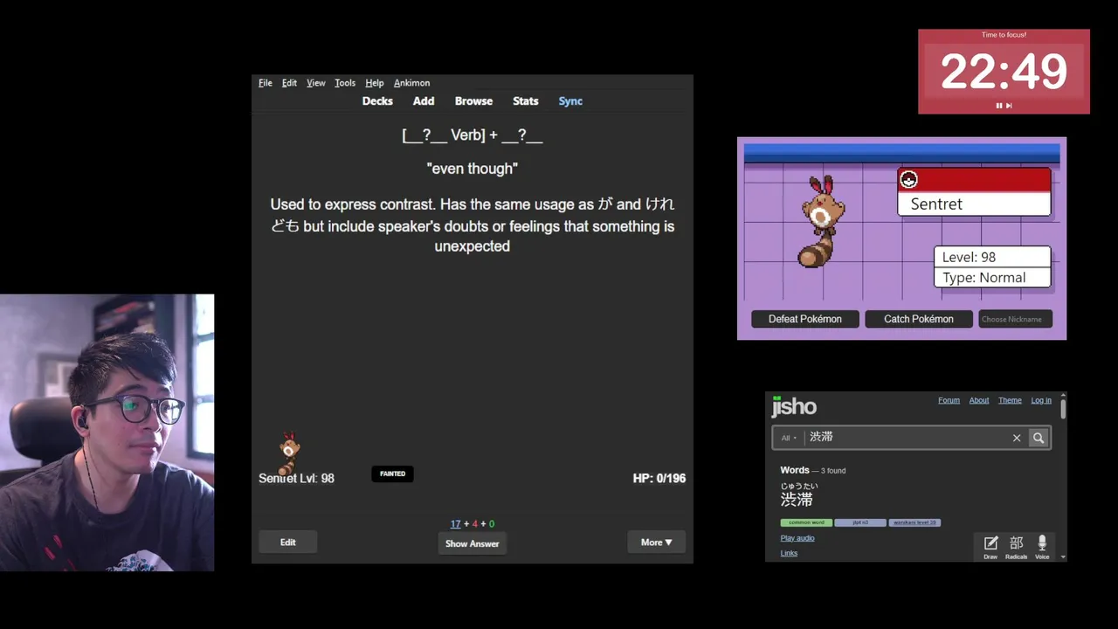Open the View menu

point(316,83)
